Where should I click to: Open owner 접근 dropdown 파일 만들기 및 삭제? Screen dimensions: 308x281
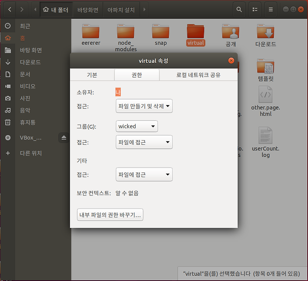click(144, 106)
